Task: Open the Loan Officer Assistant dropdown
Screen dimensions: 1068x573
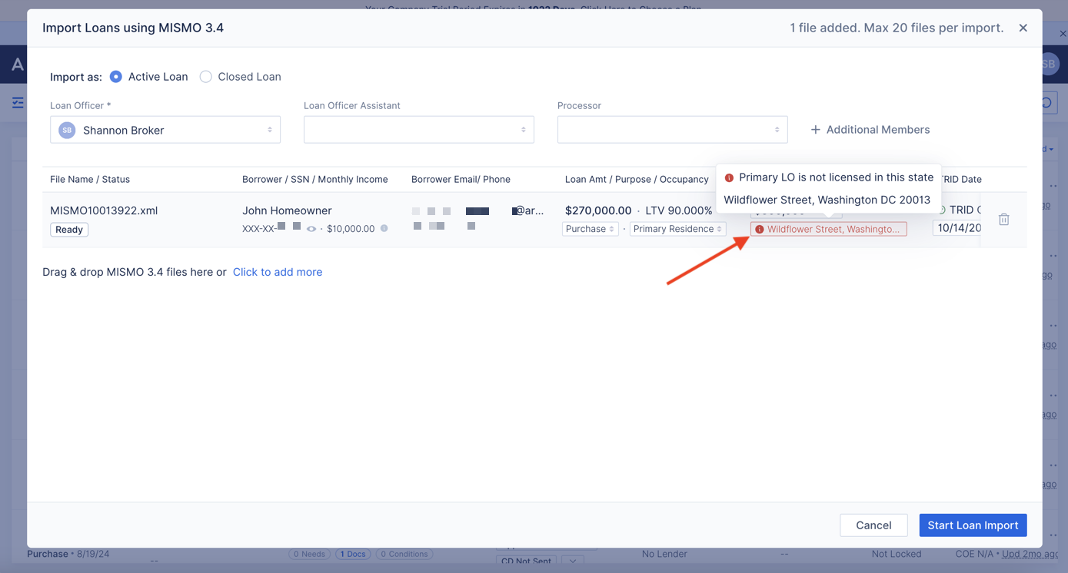Action: point(419,130)
